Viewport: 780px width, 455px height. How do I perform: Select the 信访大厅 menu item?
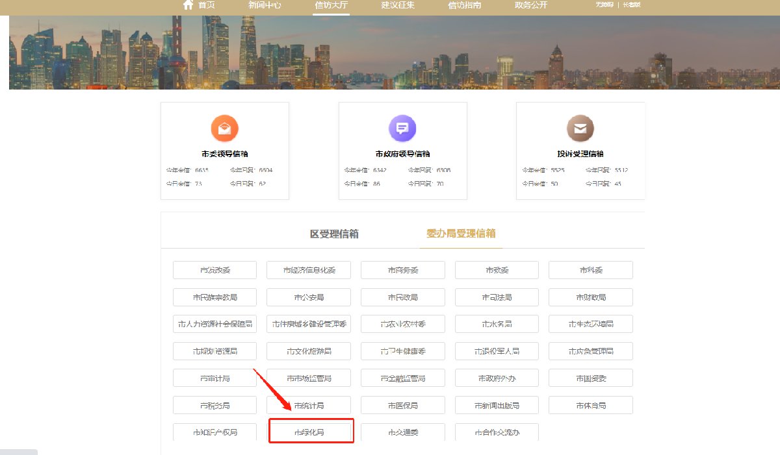point(331,5)
